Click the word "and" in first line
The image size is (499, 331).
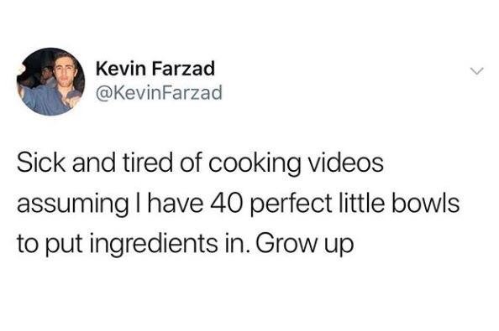(93, 163)
